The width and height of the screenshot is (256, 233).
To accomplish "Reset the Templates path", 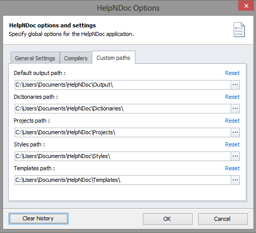I will 232,168.
